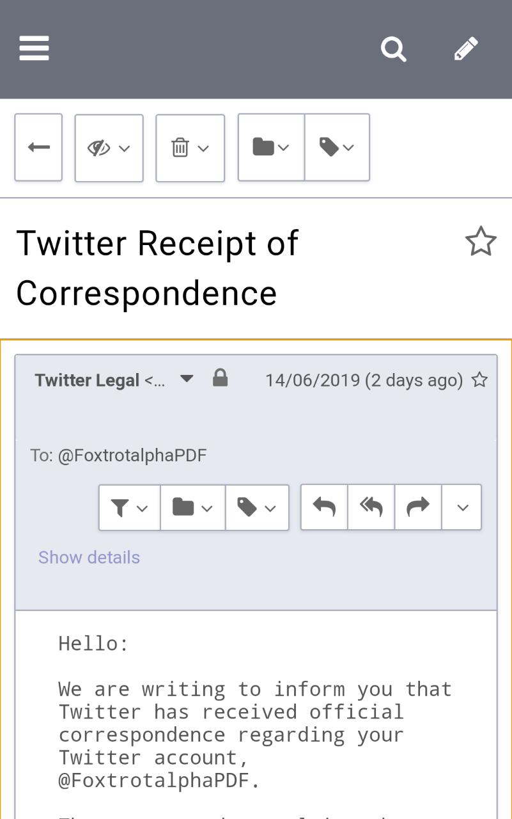Reply to the message
The width and height of the screenshot is (512, 819).
324,507
